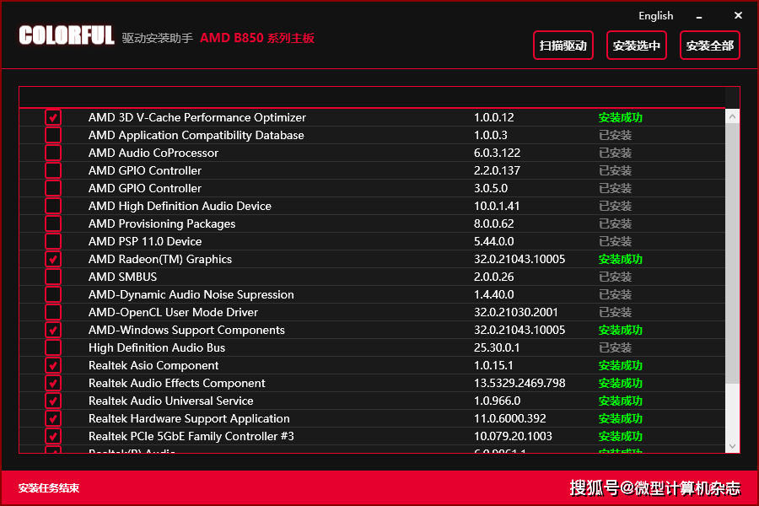This screenshot has height=506, width=759.
Task: Select Realtek Hardware Support Application name
Action: 189,418
